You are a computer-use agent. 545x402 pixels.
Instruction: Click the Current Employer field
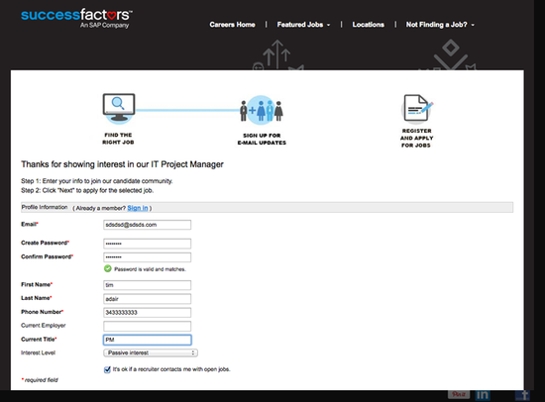[x=147, y=326]
